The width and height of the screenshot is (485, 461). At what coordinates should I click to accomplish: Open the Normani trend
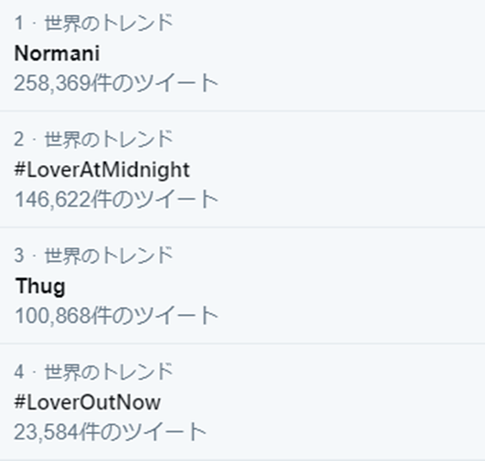pos(57,53)
